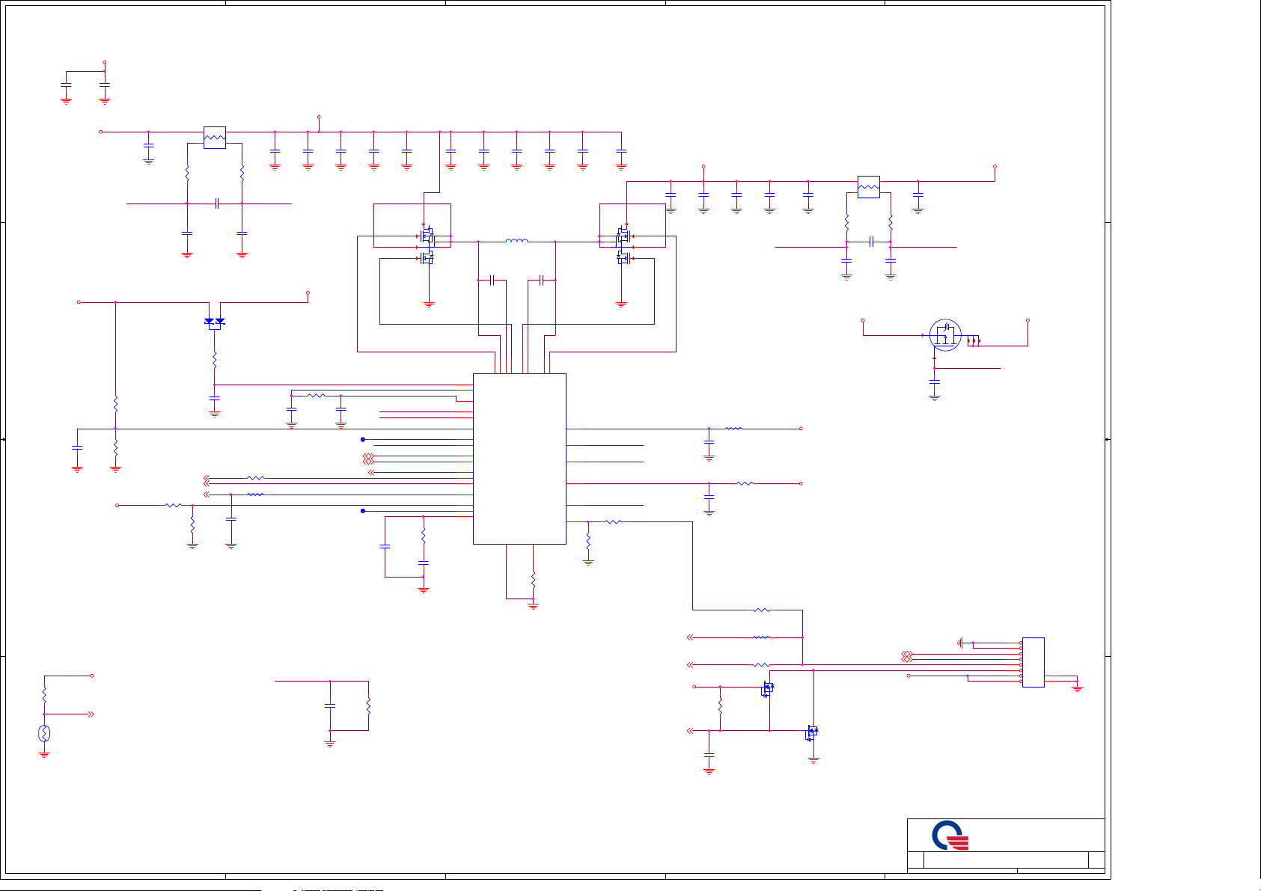Click the sideways ground symbol beside the connector
1261x891 pixels.
960,643
